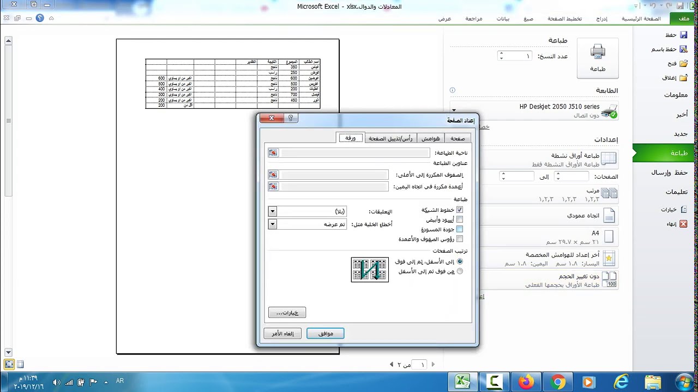Click the Excel help icon in title area
Screen dimensions: 698x392
40,18
